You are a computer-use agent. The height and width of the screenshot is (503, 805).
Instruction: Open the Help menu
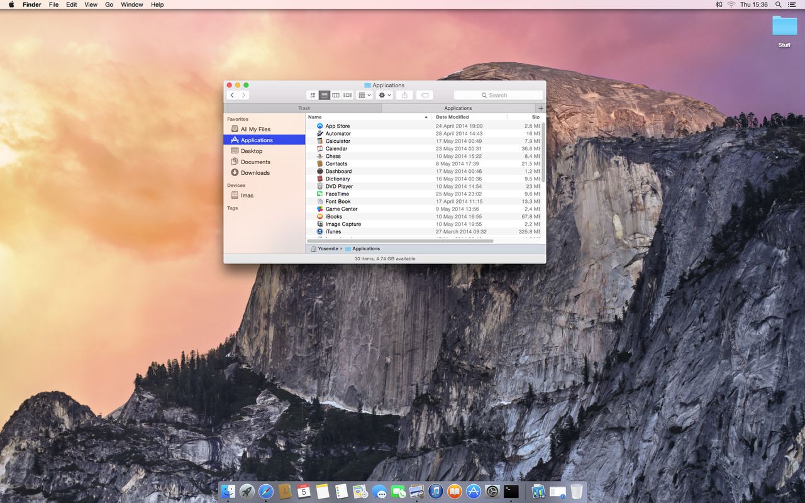(157, 4)
